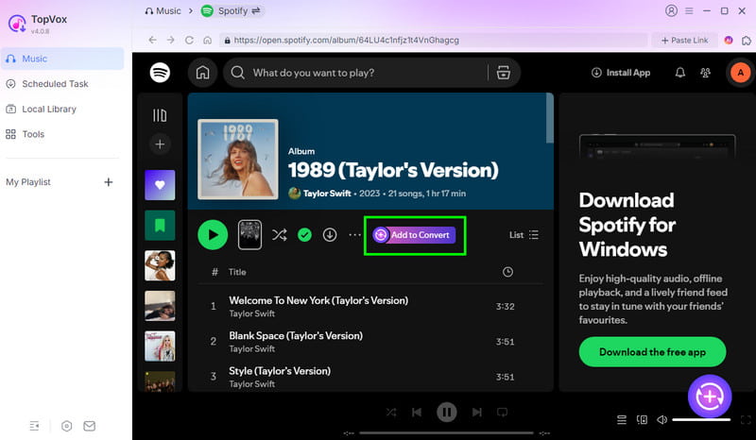The image size is (756, 440).
Task: Skip to next track
Action: pyautogui.click(x=477, y=412)
